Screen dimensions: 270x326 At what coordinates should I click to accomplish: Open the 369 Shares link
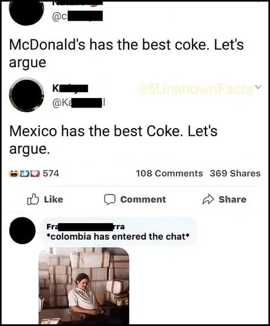coord(235,173)
